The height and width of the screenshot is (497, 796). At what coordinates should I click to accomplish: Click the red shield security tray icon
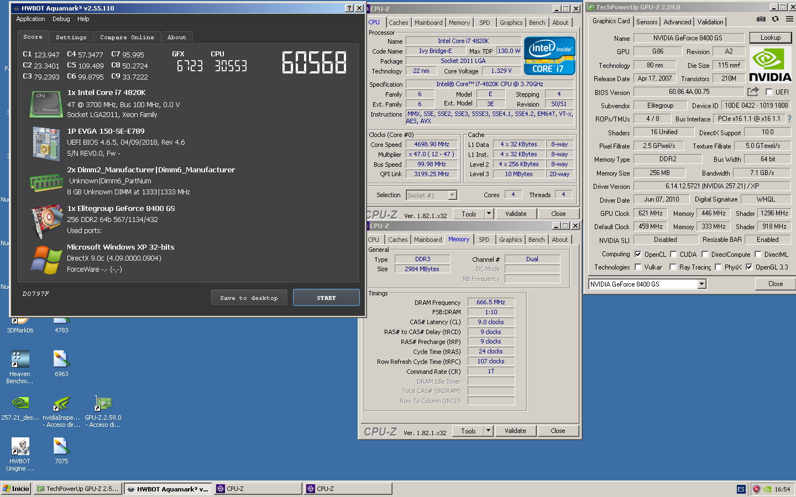tap(756, 489)
